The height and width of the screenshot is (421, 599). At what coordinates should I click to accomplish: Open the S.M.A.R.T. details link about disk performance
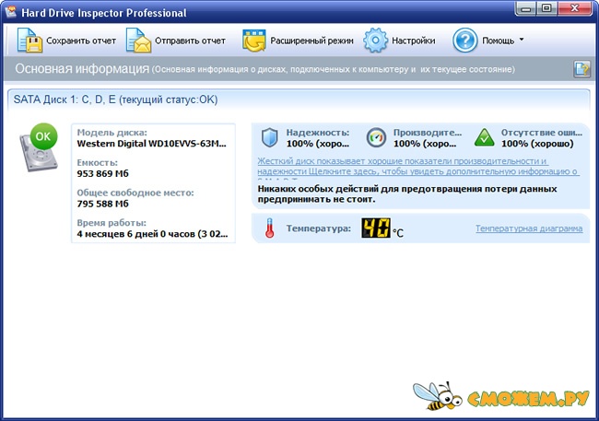pyautogui.click(x=418, y=167)
